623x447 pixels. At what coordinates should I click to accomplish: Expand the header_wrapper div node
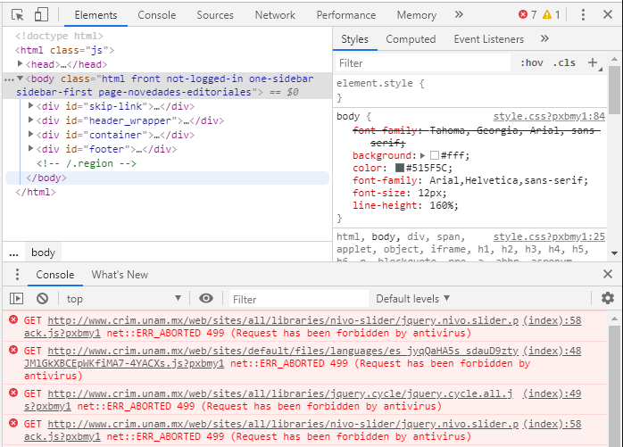pyautogui.click(x=31, y=120)
